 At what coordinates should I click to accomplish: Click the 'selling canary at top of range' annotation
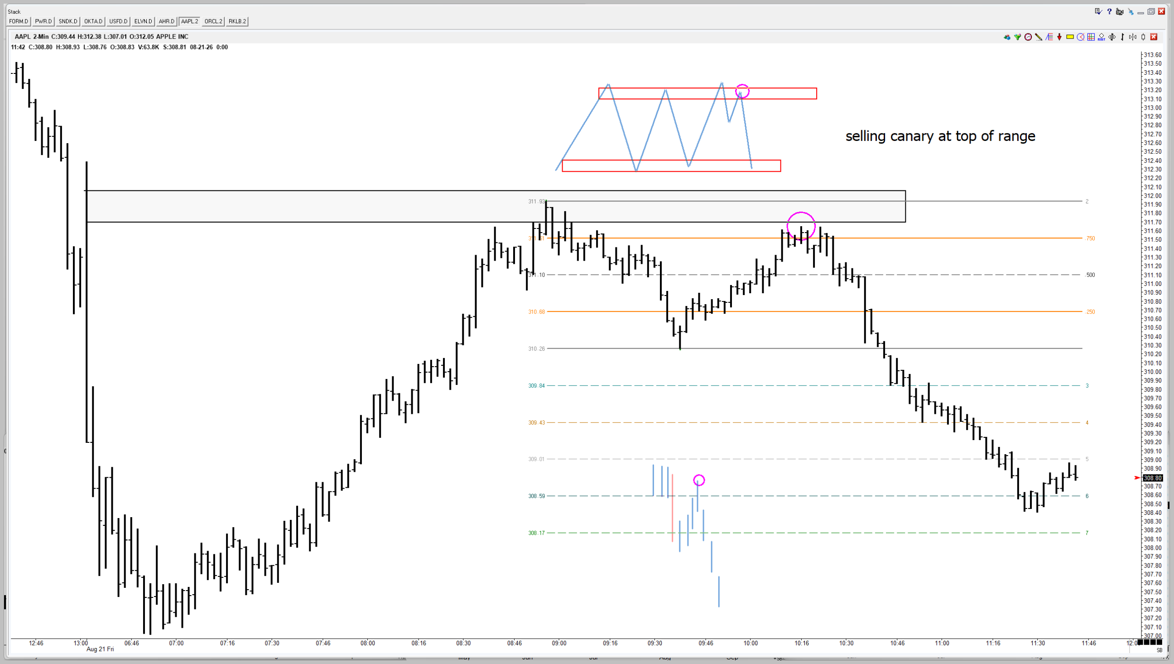[940, 136]
